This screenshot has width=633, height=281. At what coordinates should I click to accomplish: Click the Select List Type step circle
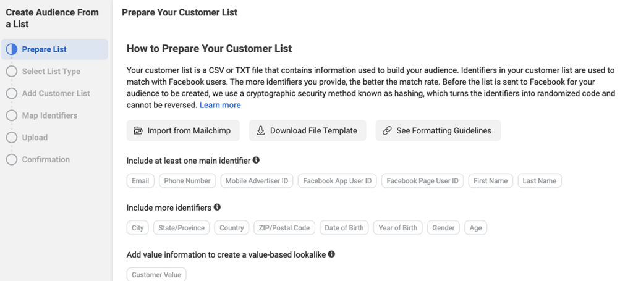click(12, 72)
